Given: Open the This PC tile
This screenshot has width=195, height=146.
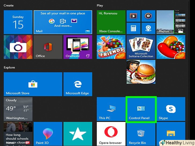Looking at the screenshot, I should [x=111, y=109].
